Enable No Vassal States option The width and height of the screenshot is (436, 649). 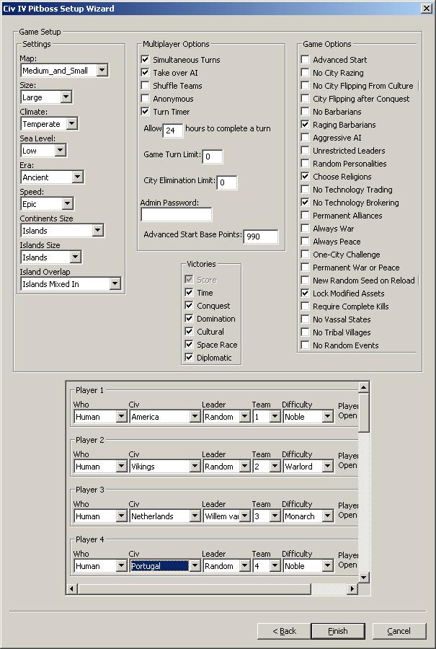[x=306, y=319]
